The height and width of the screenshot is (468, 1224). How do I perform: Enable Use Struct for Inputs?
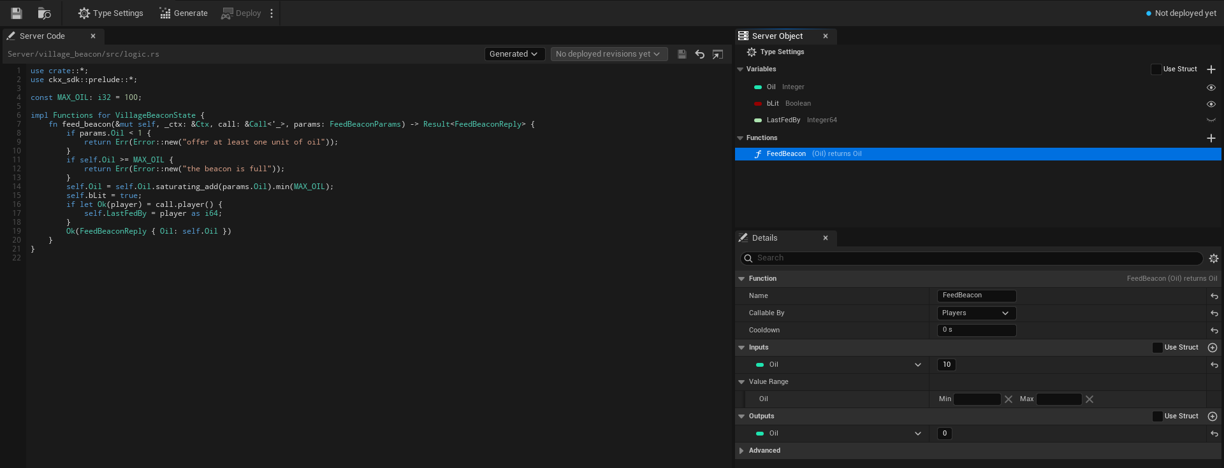tap(1158, 348)
